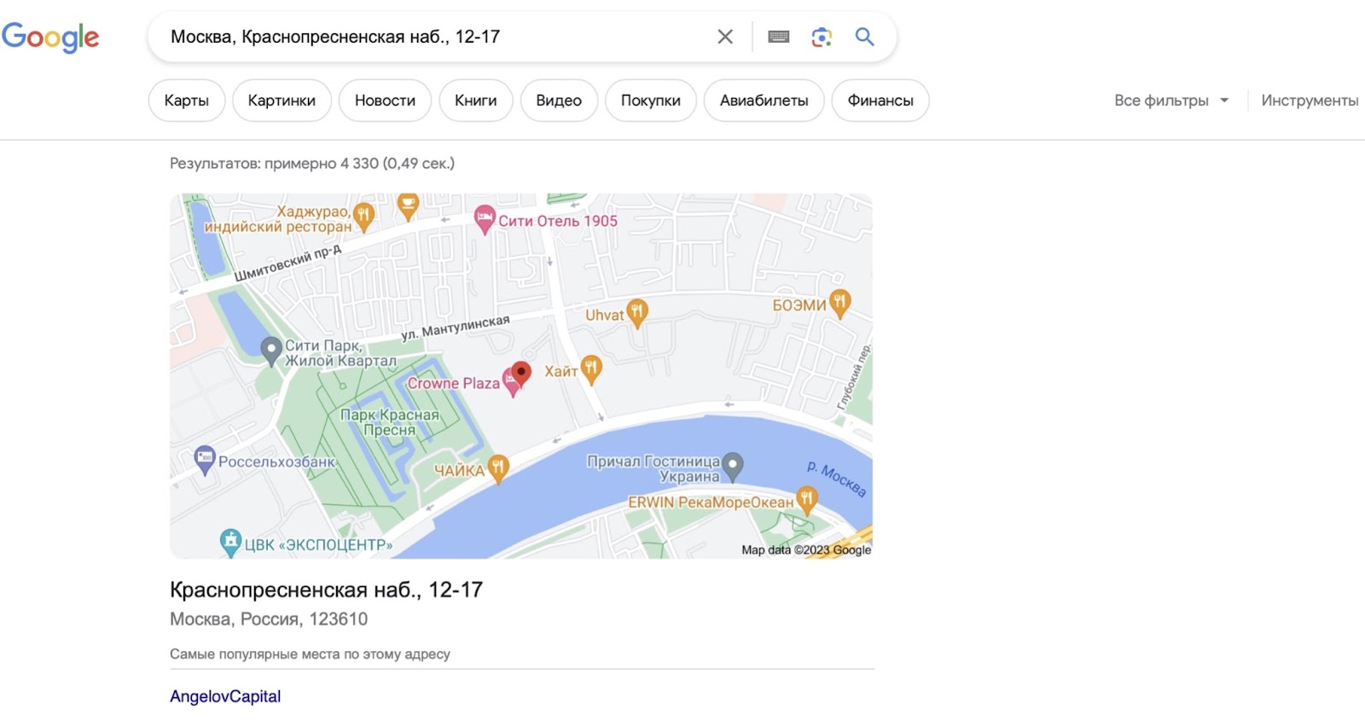Switch to the Видео tab
Viewport: 1365px width, 721px height.
click(559, 101)
